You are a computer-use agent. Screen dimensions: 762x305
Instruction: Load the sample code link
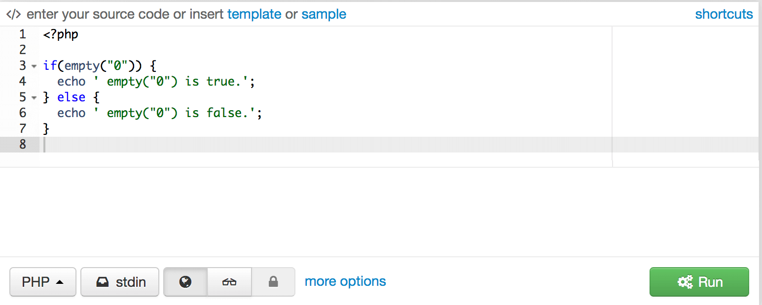324,14
